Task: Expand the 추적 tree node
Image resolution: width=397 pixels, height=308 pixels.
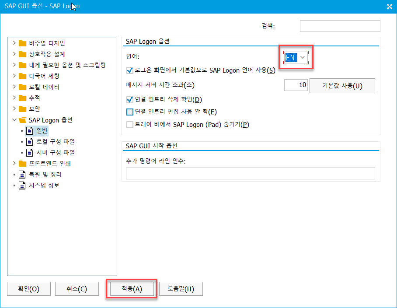Action: pos(14,98)
